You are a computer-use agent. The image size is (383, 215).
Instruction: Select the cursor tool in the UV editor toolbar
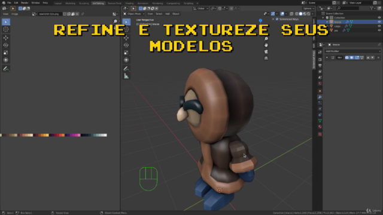(x=6, y=29)
